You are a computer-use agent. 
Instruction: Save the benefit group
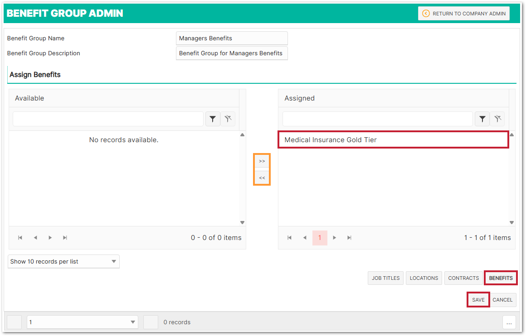click(x=478, y=300)
